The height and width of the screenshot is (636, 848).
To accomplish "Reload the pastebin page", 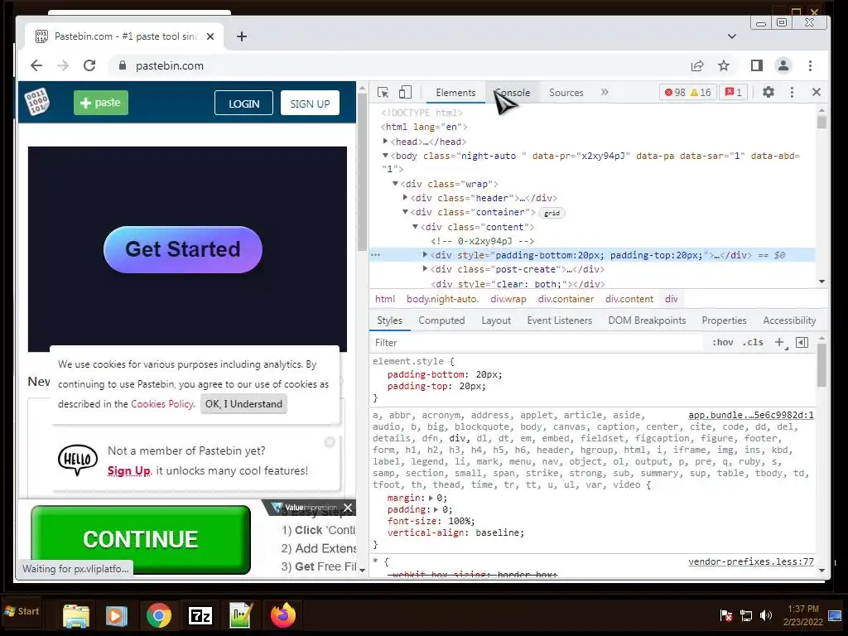I will (89, 65).
